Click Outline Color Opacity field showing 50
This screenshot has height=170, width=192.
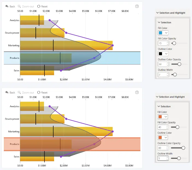tap(163, 64)
